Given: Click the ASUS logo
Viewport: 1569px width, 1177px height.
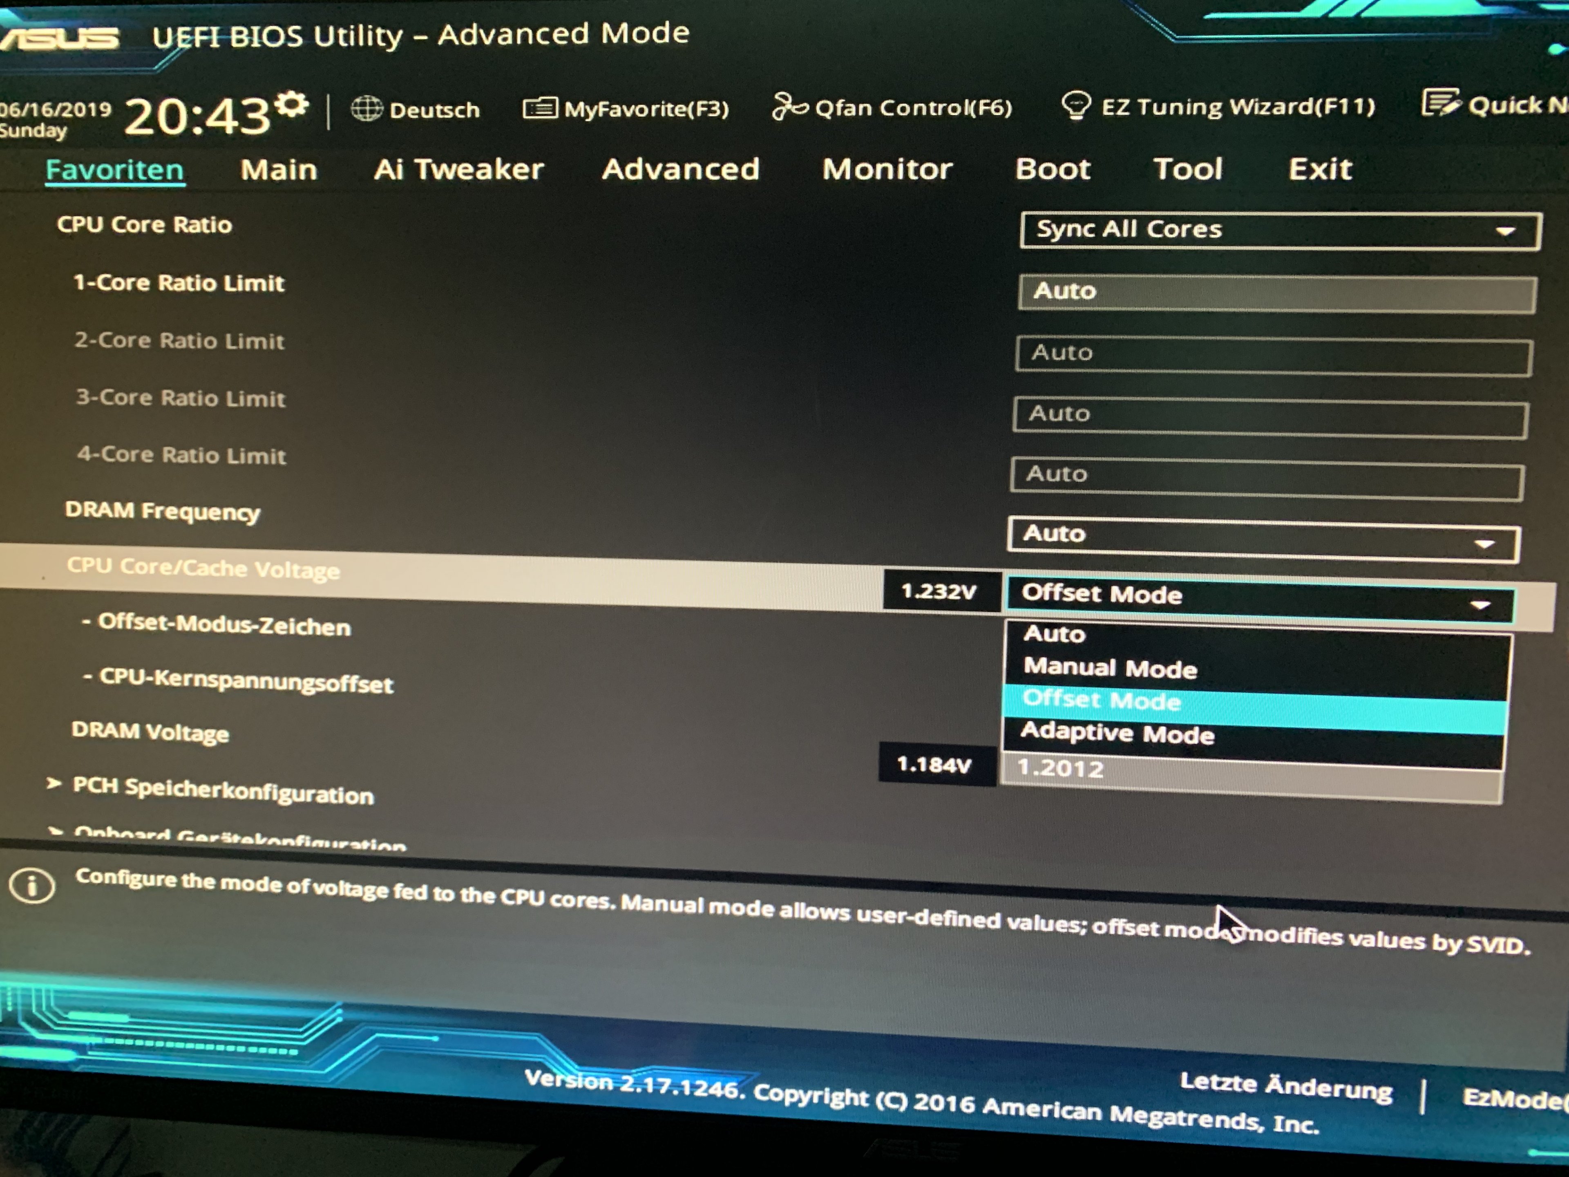Looking at the screenshot, I should click(60, 39).
